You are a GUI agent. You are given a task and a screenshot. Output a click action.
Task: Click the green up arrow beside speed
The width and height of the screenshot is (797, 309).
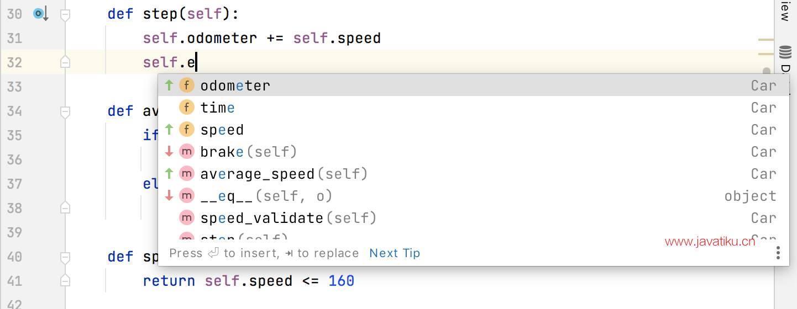[169, 130]
